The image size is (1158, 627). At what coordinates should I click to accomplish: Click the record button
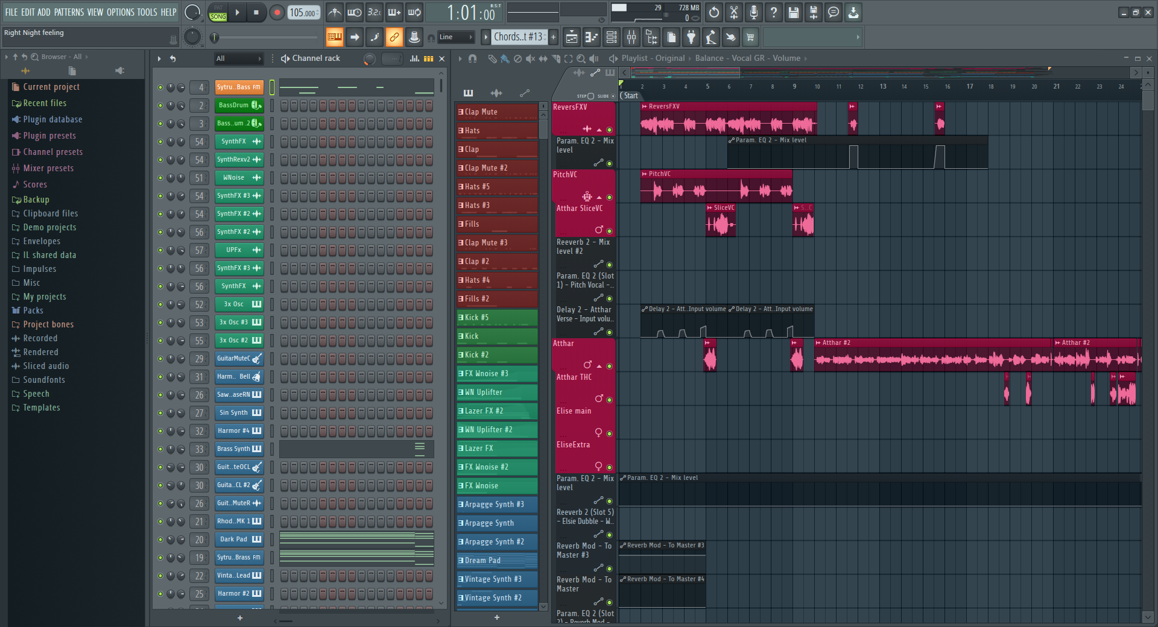[x=277, y=13]
